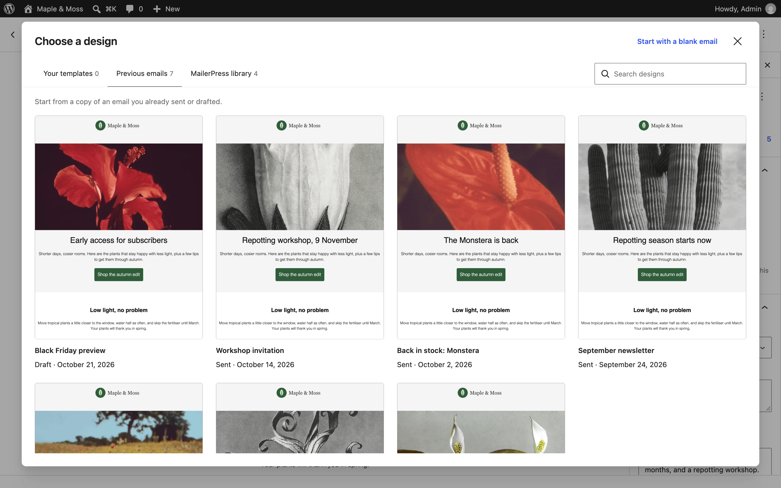
Task: Click Shop the autumn edit in Monstera card
Action: point(481,275)
